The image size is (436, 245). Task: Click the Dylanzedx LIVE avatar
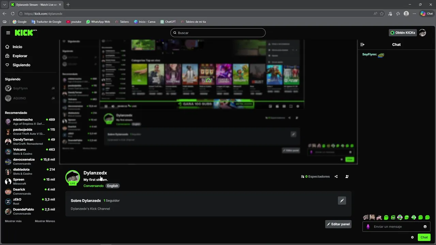(73, 178)
